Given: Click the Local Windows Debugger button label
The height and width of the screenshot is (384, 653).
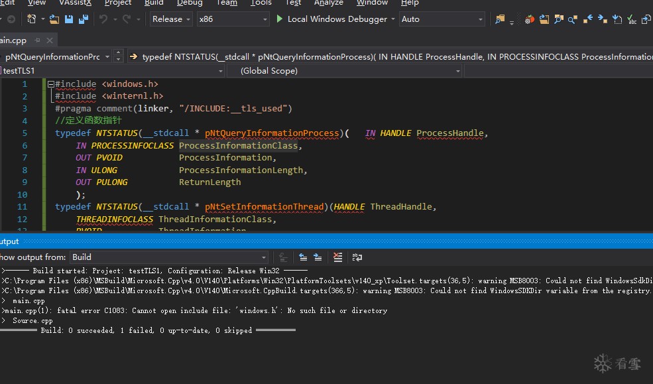Looking at the screenshot, I should (x=337, y=19).
